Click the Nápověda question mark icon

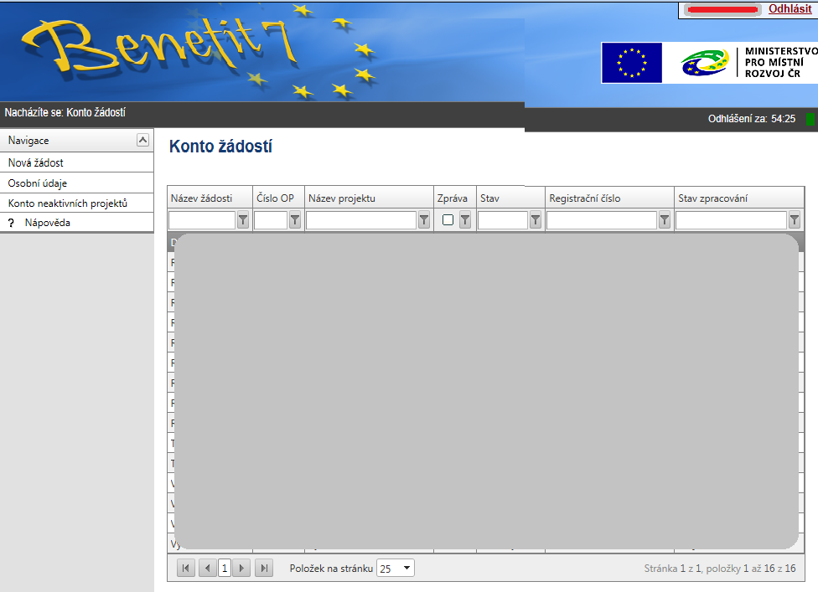(11, 223)
